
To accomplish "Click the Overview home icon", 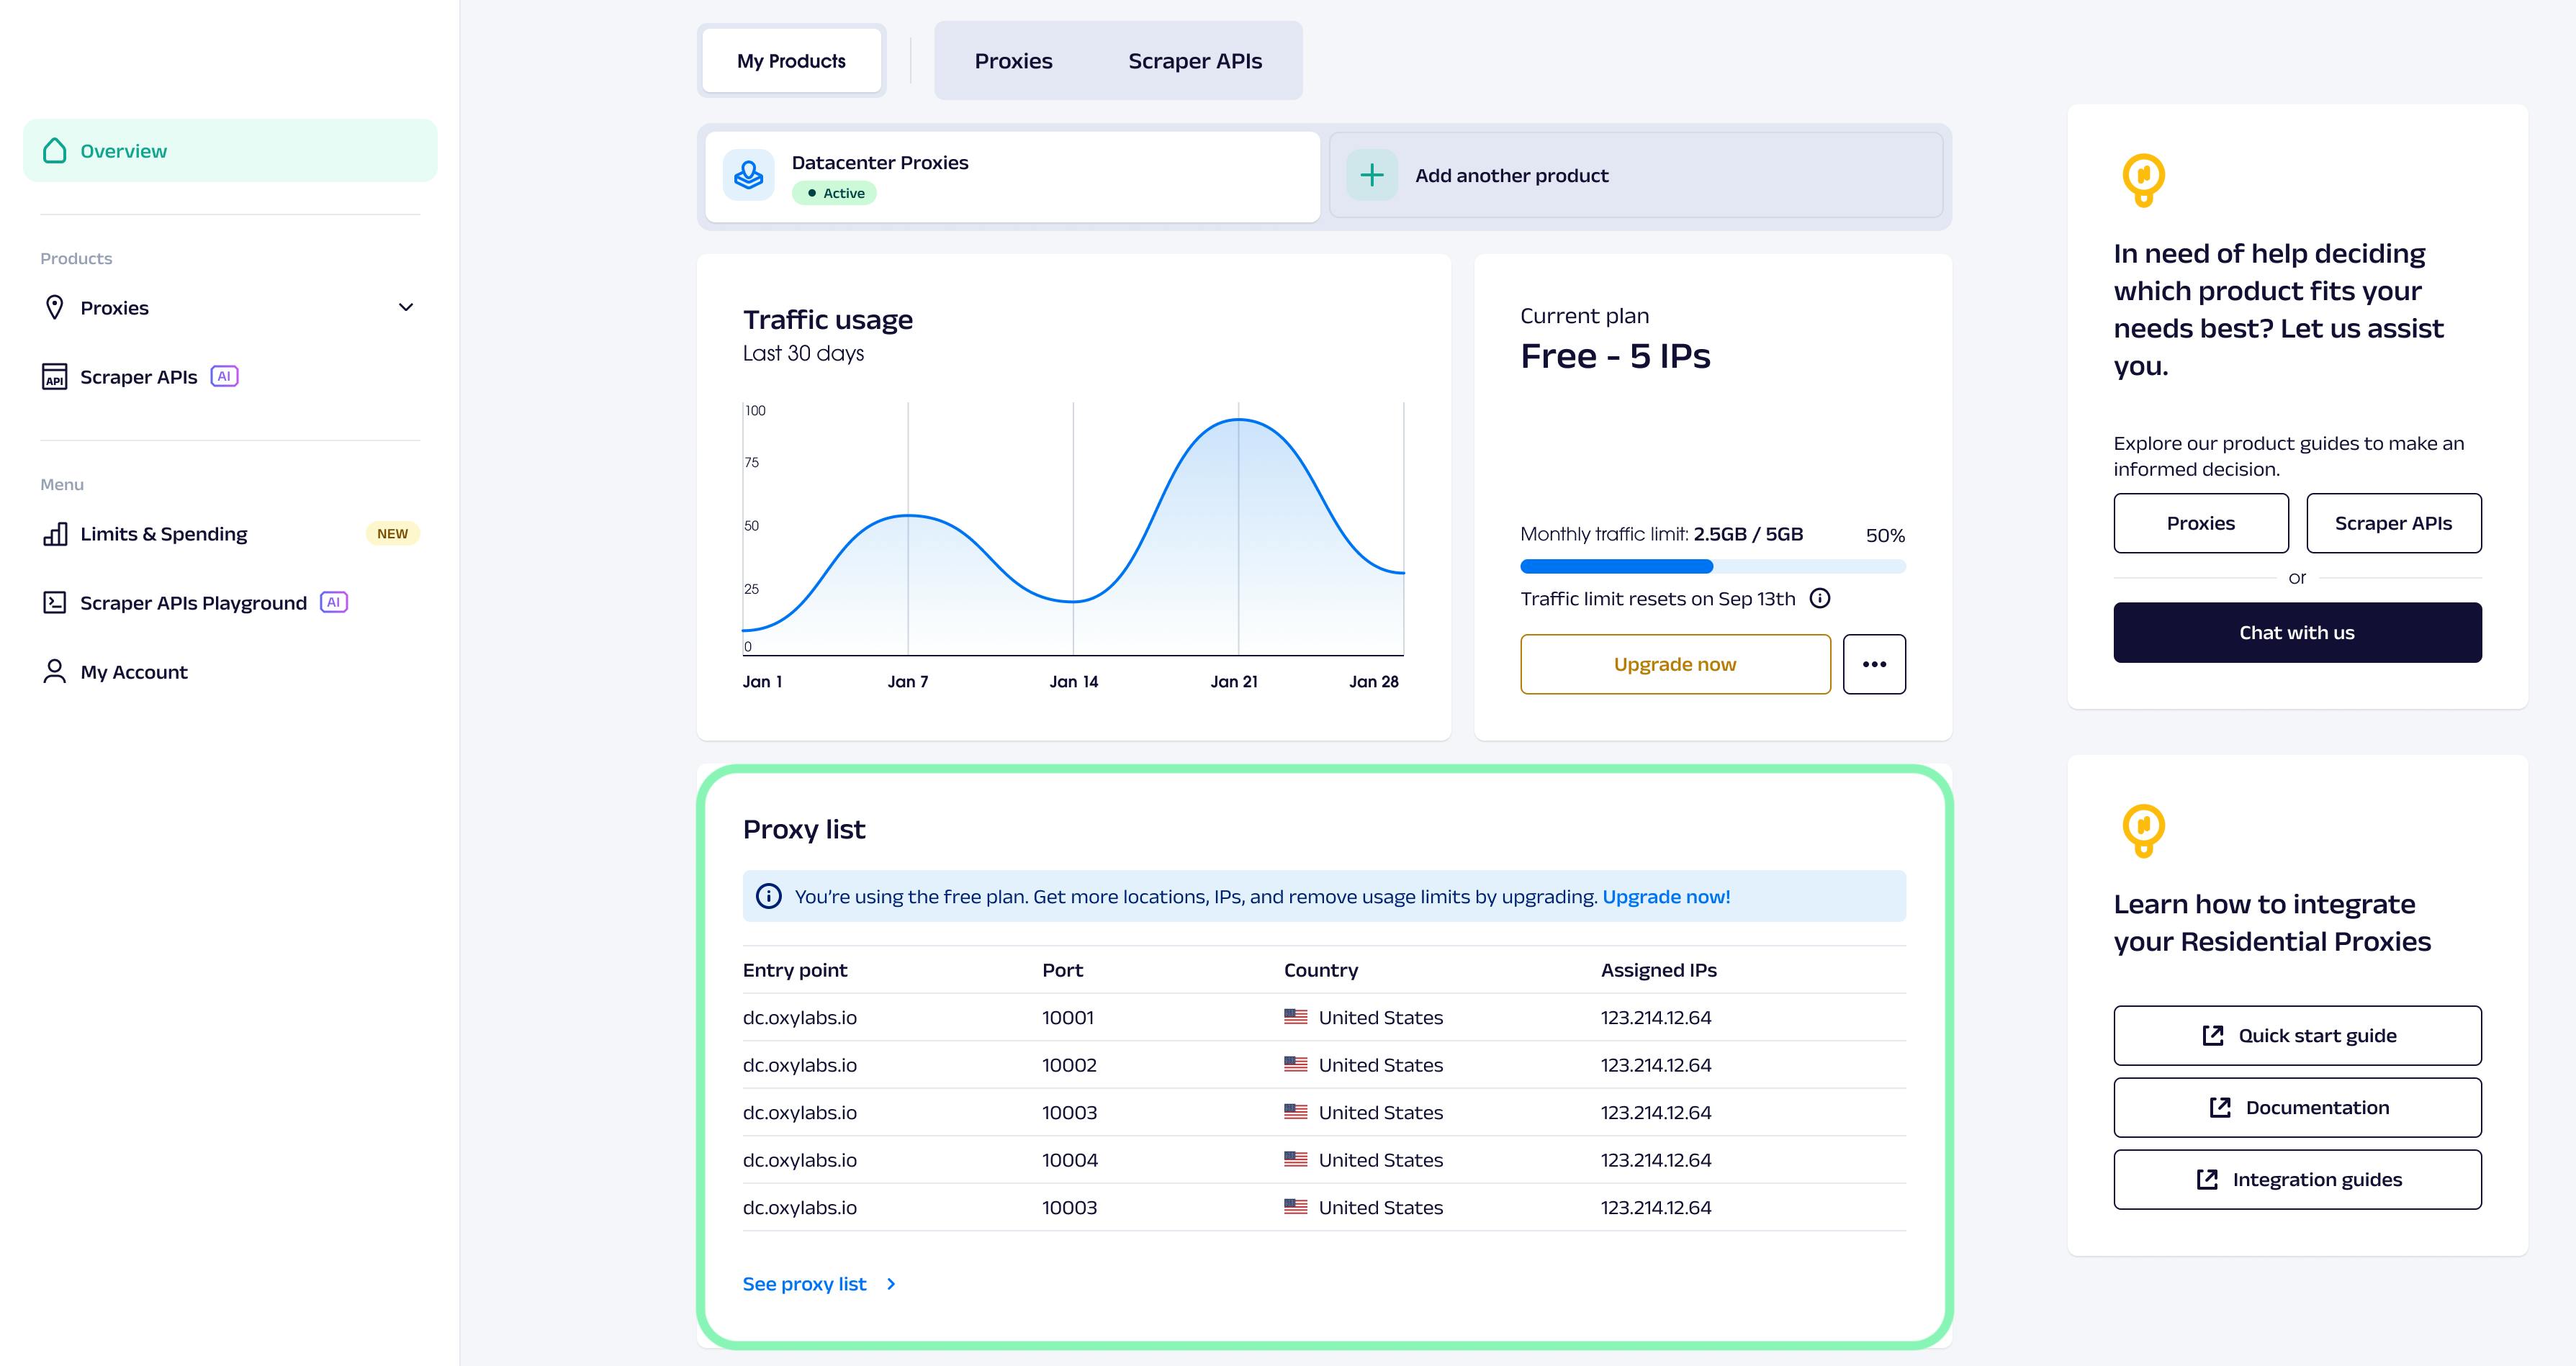I will [x=55, y=151].
